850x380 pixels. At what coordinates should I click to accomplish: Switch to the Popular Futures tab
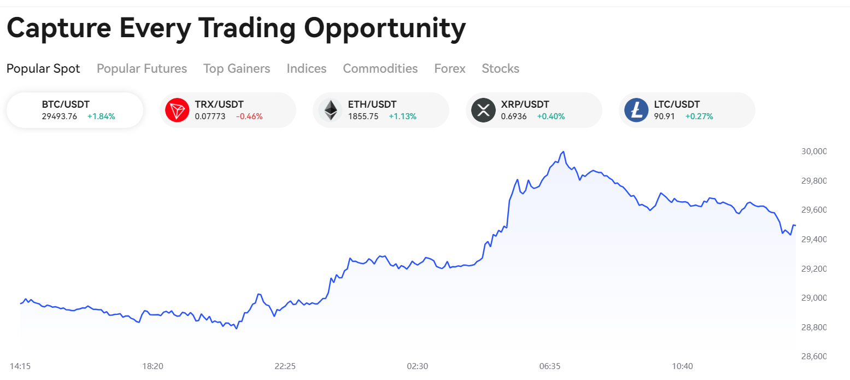click(142, 68)
